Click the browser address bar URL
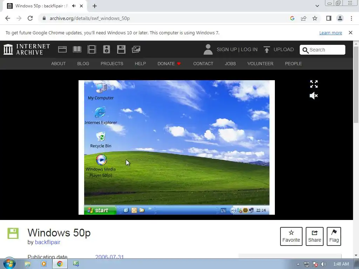Screen dimensions: 359x269 (90, 18)
